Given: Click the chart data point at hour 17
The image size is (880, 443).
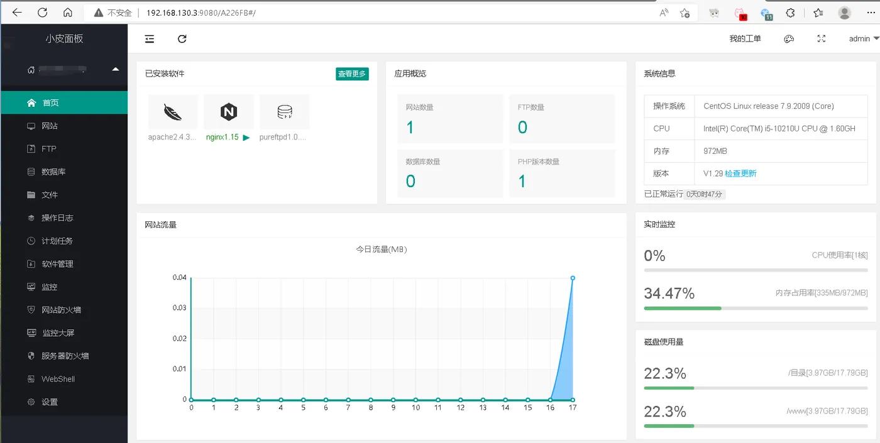Looking at the screenshot, I should coord(573,278).
